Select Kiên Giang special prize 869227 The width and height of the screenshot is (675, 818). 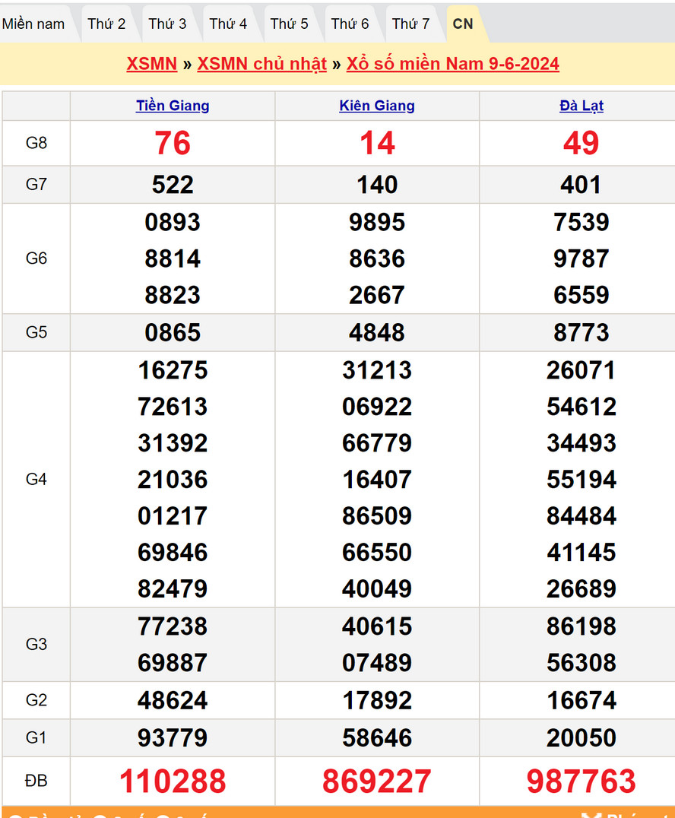pyautogui.click(x=377, y=781)
